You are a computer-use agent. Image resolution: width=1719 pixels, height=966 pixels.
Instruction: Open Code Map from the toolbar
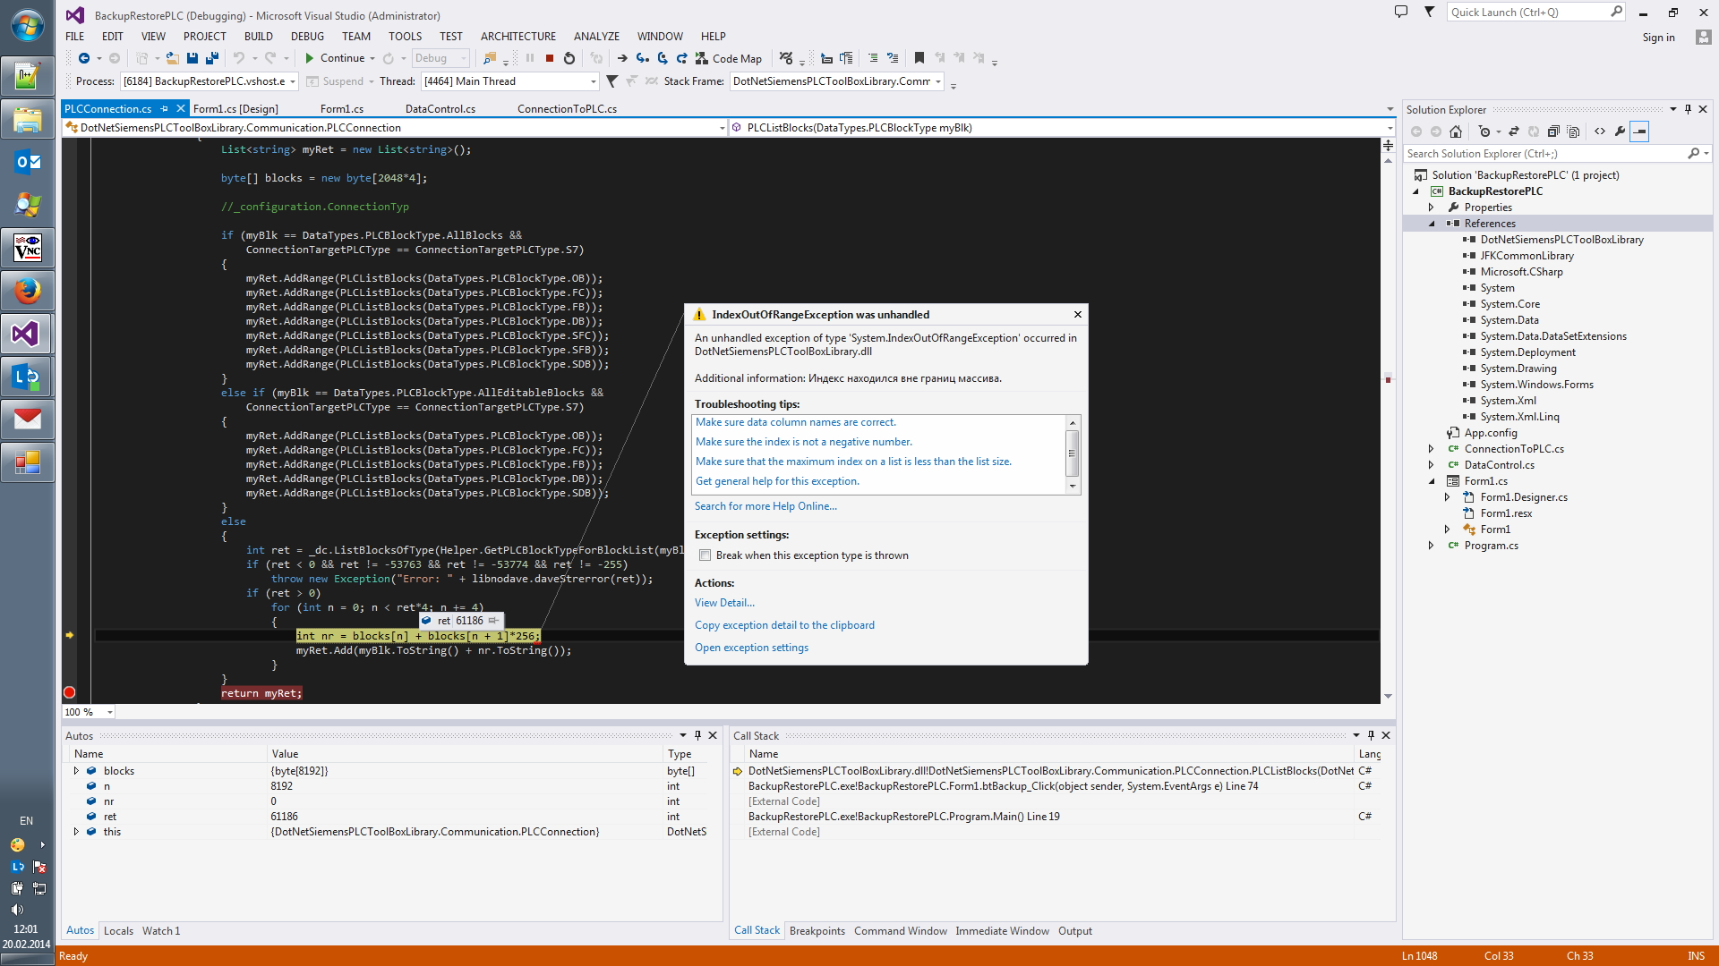point(728,58)
